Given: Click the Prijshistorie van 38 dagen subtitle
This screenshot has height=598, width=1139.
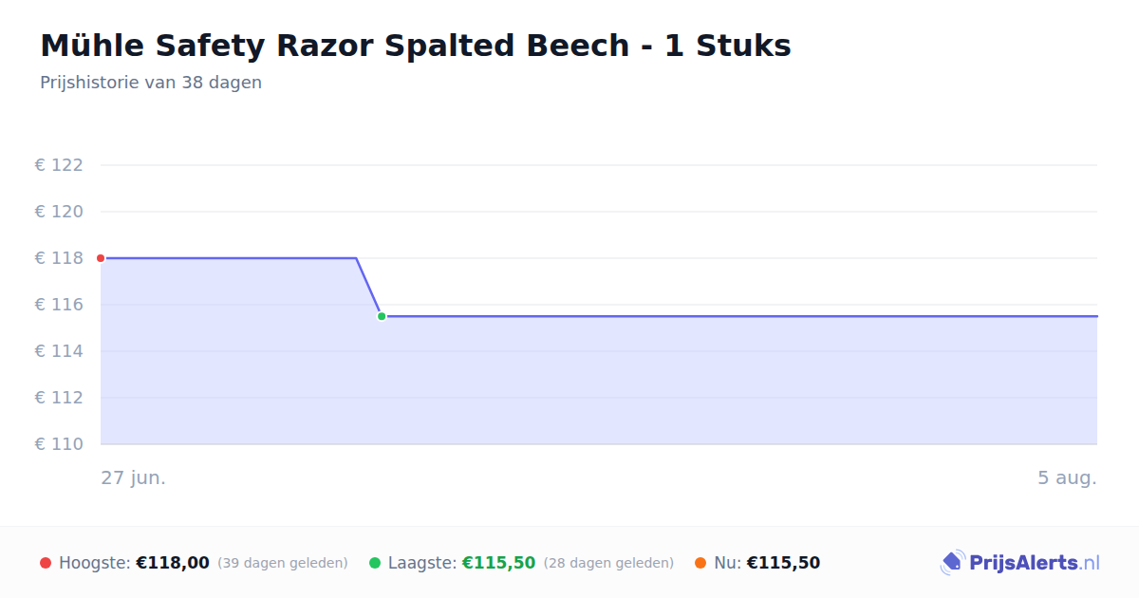Looking at the screenshot, I should [151, 83].
